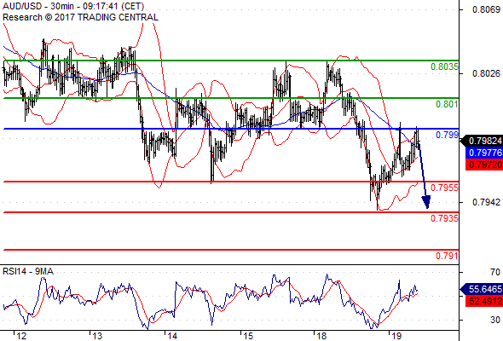The width and height of the screenshot is (503, 341).
Task: Click date 15 on the time axis
Action: [x=248, y=336]
